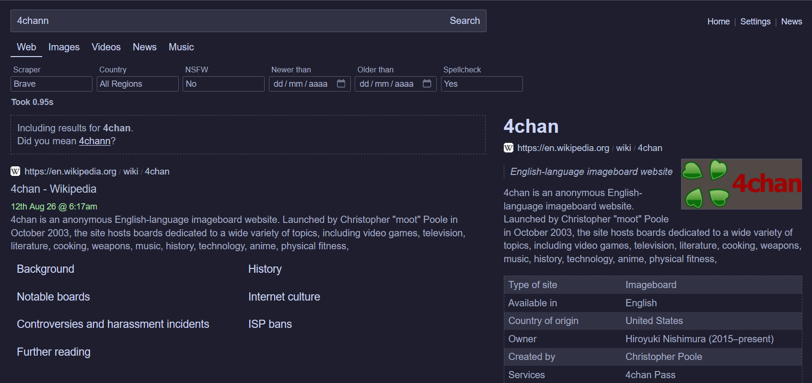Open the Spellcheck dropdown set to Yes
The width and height of the screenshot is (812, 383).
[482, 84]
